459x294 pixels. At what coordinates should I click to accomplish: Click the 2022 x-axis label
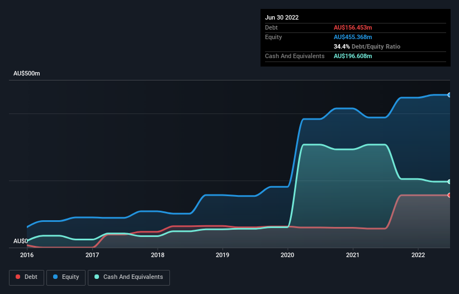coord(418,255)
